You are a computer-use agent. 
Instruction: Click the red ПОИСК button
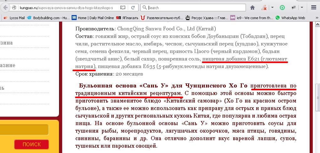coord(31,145)
